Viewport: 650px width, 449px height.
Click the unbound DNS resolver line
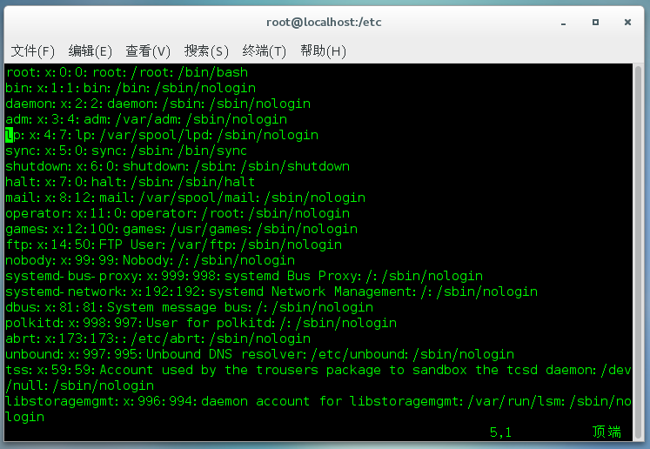260,354
